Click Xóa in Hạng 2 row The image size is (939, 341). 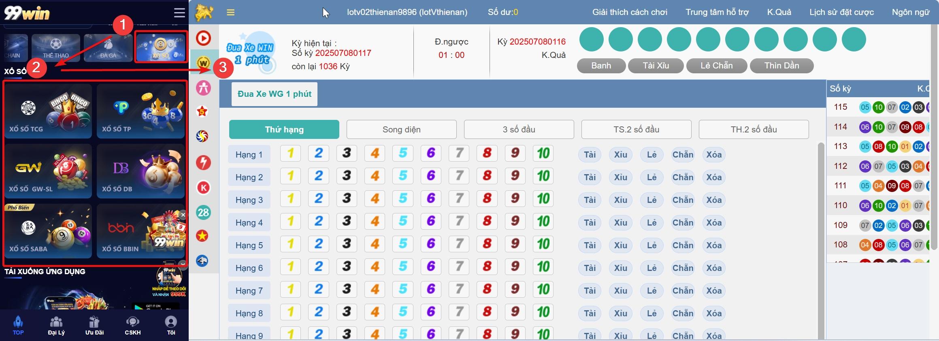[714, 177]
